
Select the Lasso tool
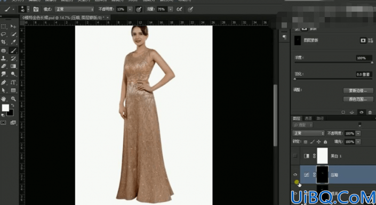4,34
